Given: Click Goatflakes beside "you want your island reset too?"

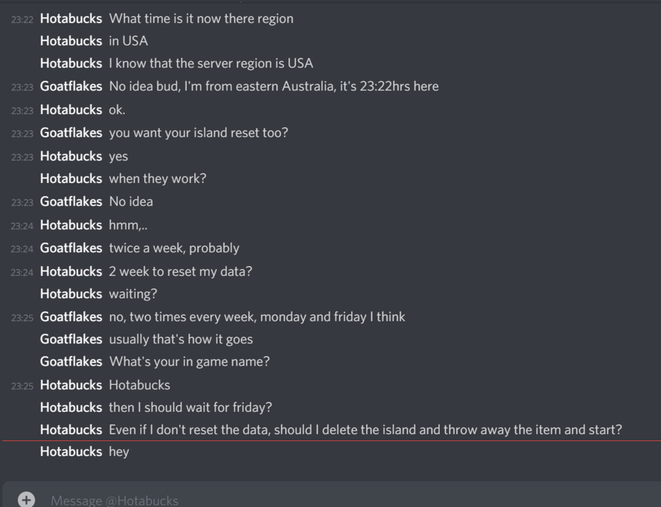Looking at the screenshot, I should click(71, 133).
